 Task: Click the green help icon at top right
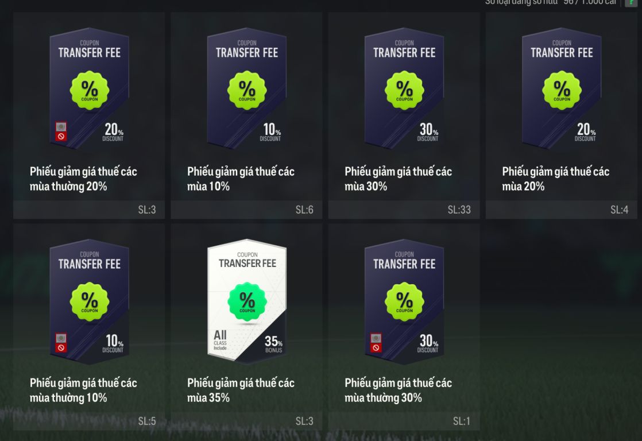(x=631, y=3)
